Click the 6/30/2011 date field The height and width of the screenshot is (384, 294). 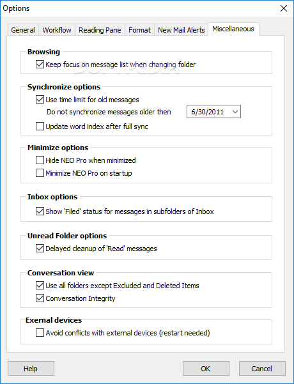[x=213, y=112]
